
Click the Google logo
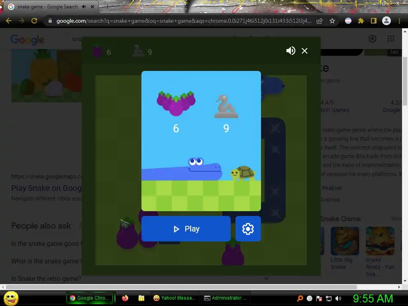[x=27, y=39]
